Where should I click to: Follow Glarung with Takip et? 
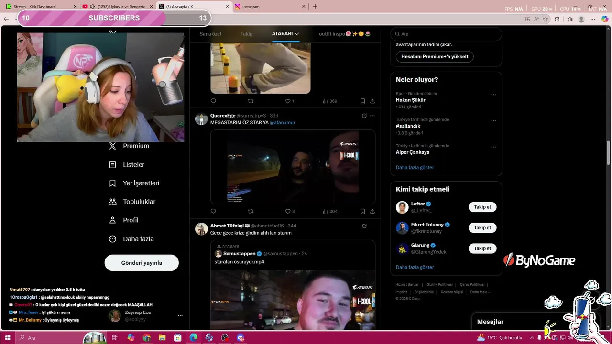click(x=482, y=248)
